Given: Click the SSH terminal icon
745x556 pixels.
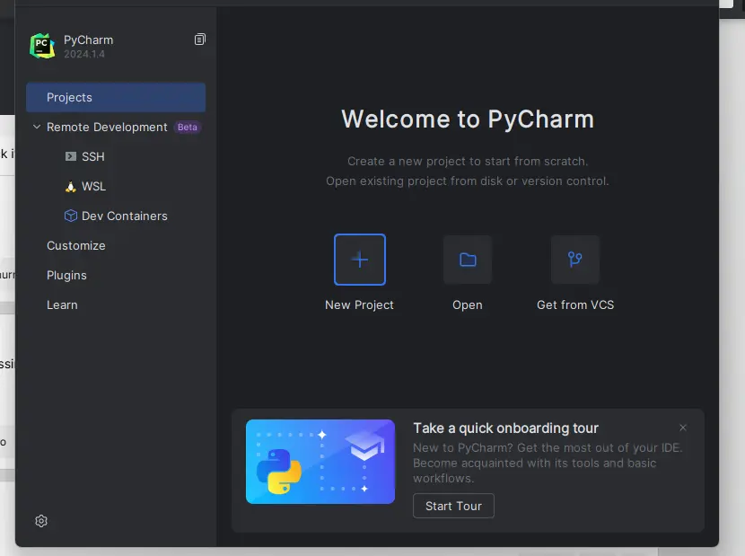Looking at the screenshot, I should click(71, 156).
